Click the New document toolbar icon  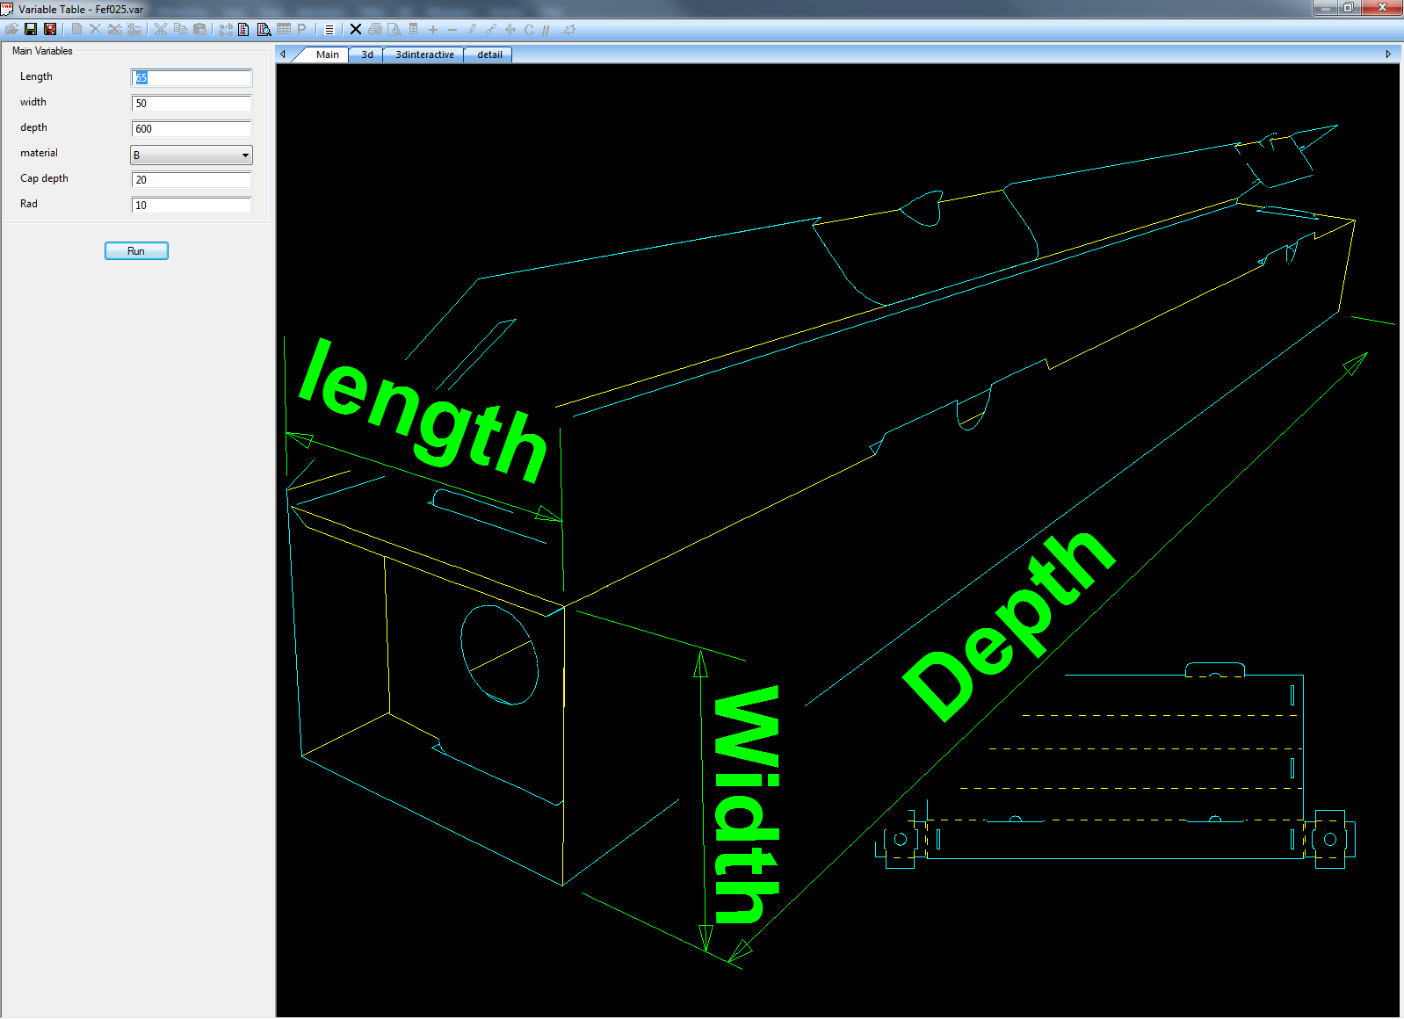[x=76, y=29]
